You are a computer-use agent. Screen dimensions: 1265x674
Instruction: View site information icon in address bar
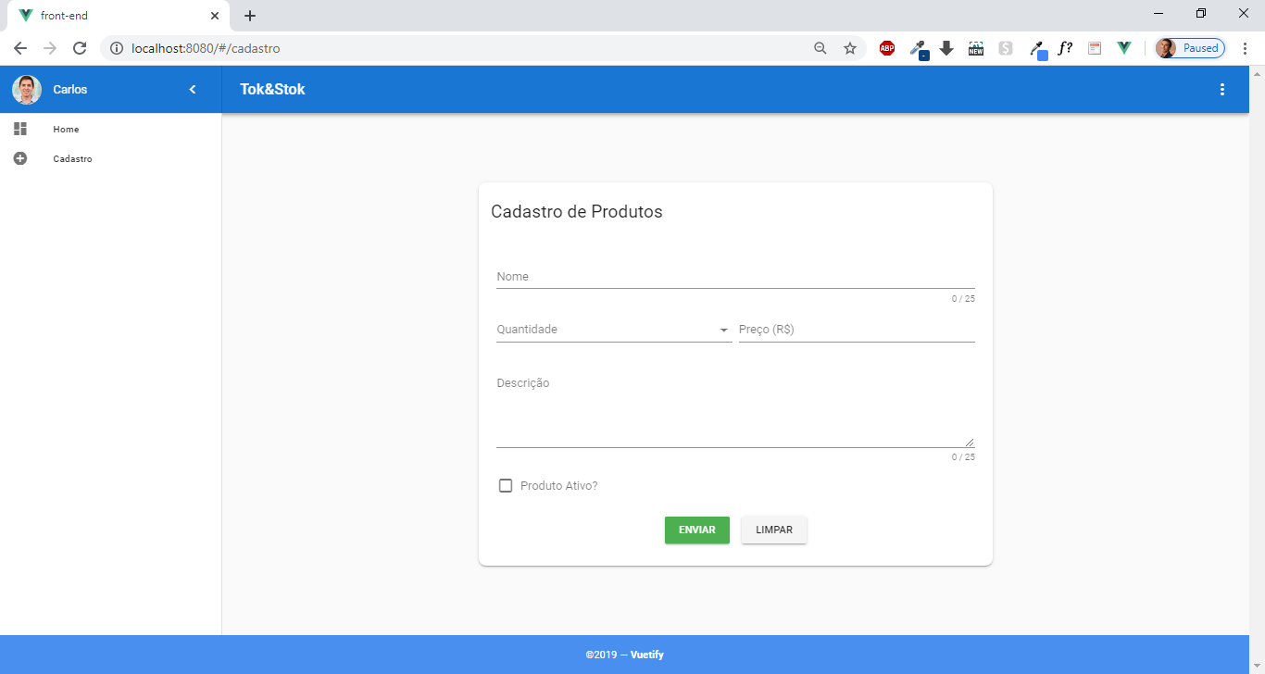[x=117, y=48]
